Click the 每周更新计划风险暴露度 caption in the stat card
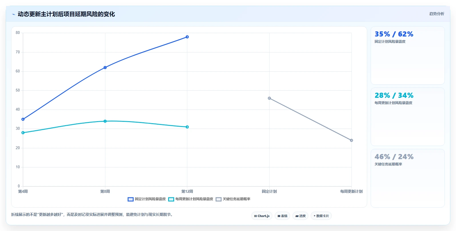 (393, 103)
